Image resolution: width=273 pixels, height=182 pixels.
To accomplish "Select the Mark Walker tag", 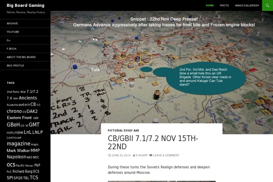I will click(18, 151).
